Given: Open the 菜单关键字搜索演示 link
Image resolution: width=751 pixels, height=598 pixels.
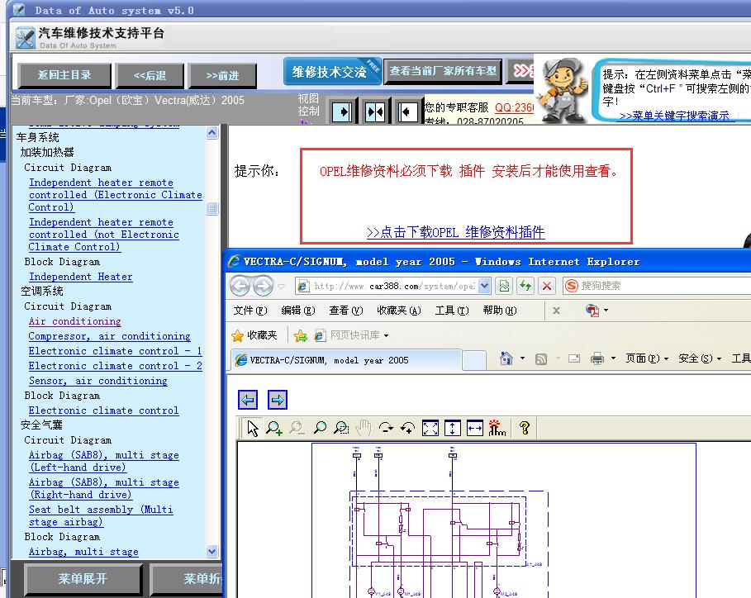Looking at the screenshot, I should (x=674, y=116).
